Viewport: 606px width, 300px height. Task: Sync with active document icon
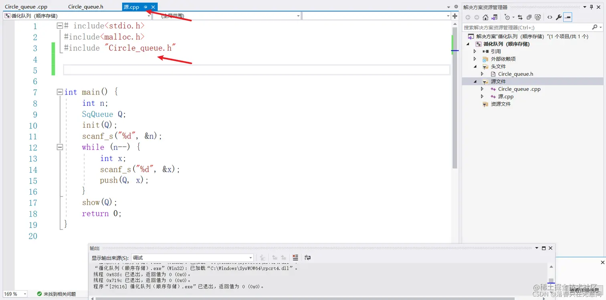coord(520,17)
